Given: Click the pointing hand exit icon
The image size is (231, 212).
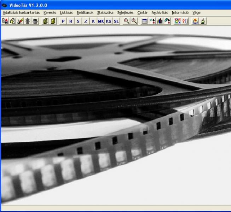Looking at the screenshot, I should pos(203,21).
